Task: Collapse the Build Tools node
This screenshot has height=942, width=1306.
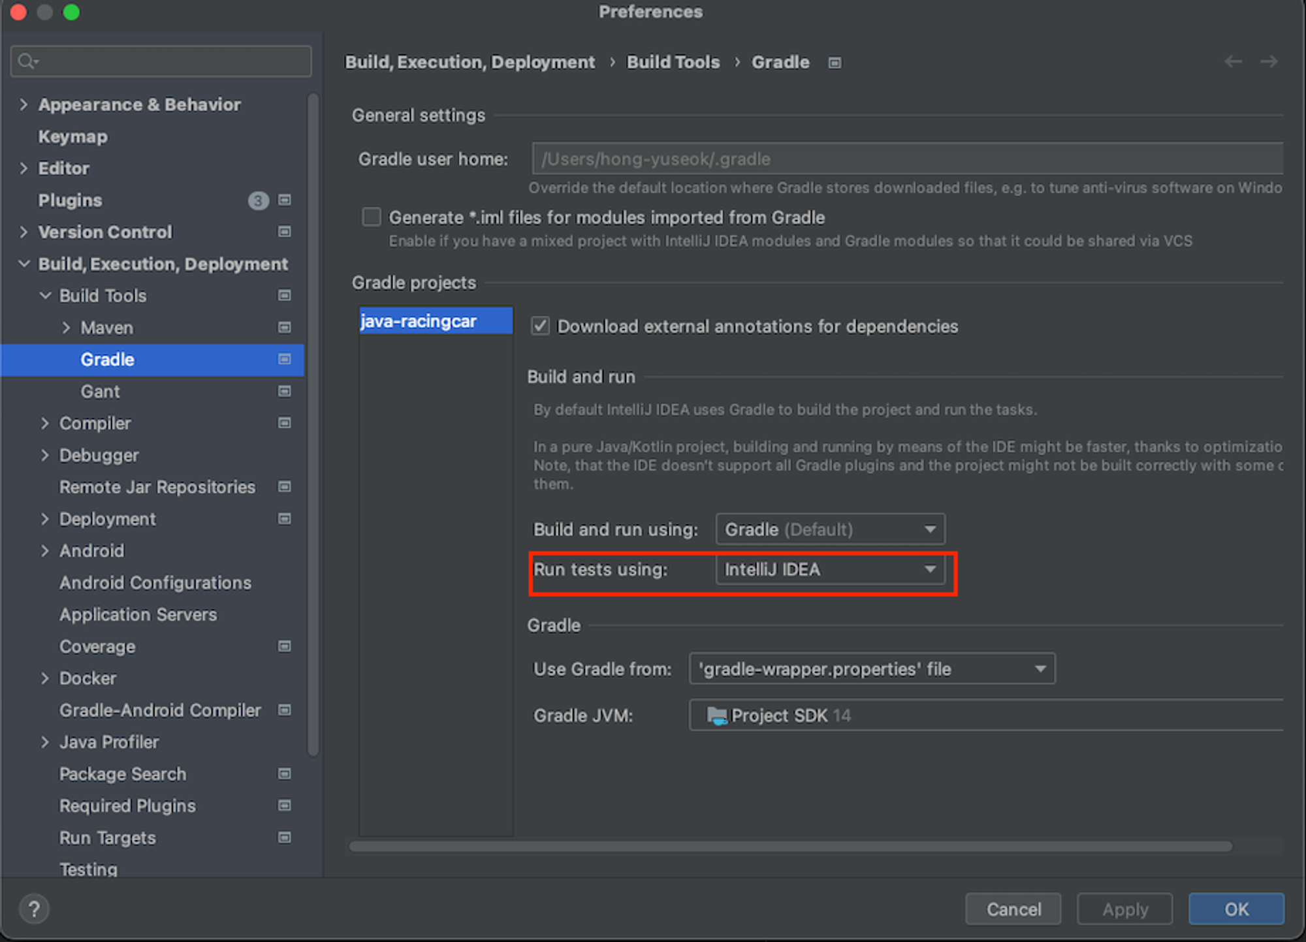Action: 45,295
